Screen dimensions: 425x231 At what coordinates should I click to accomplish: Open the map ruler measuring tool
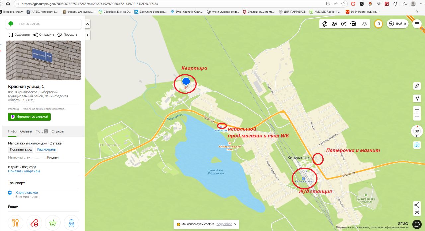(417, 86)
